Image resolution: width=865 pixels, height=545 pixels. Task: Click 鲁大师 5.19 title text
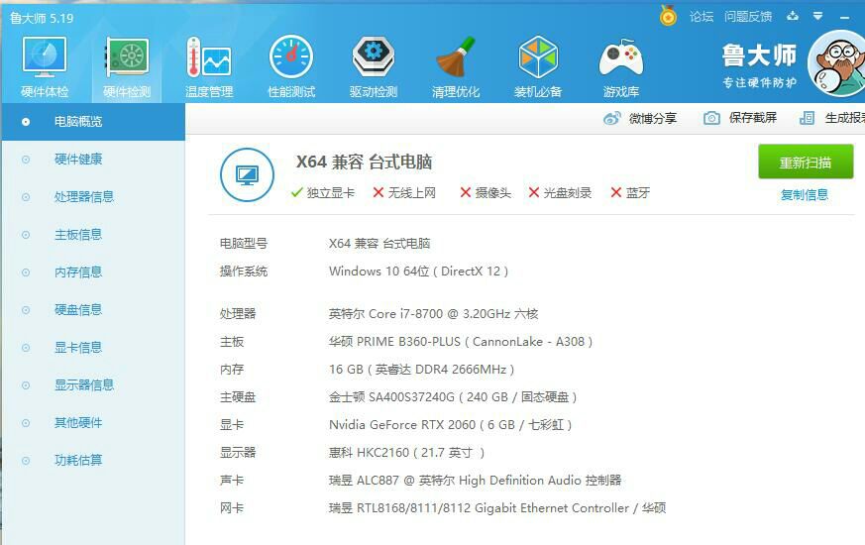[x=42, y=18]
